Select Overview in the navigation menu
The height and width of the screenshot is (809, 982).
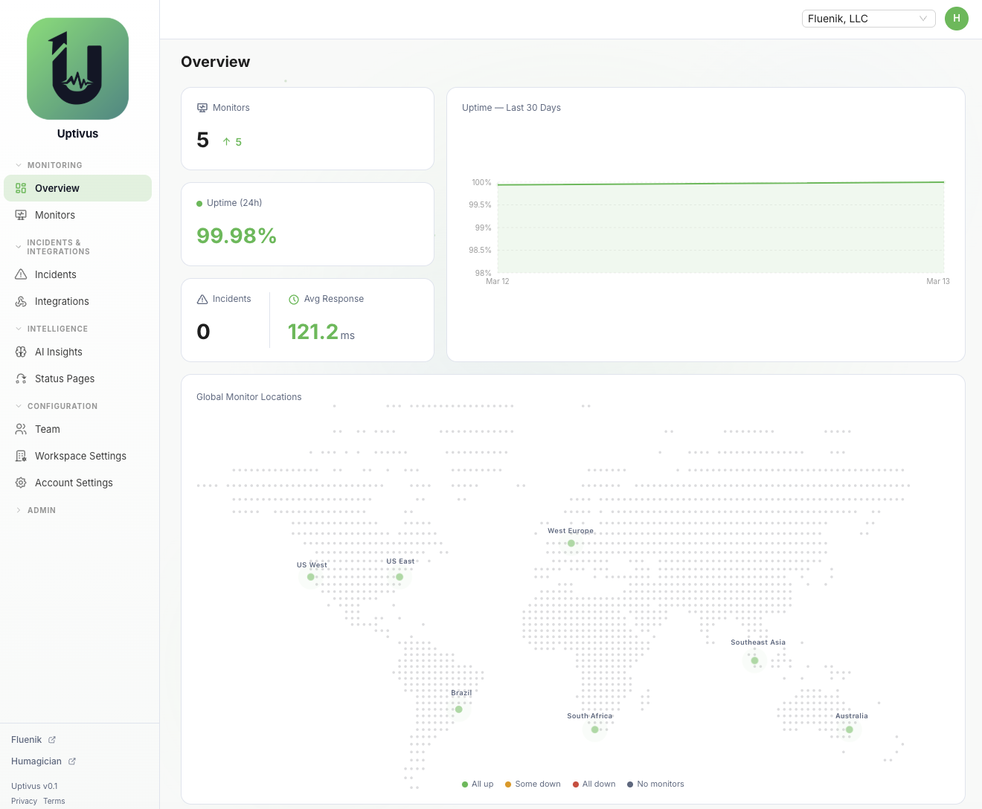(56, 188)
